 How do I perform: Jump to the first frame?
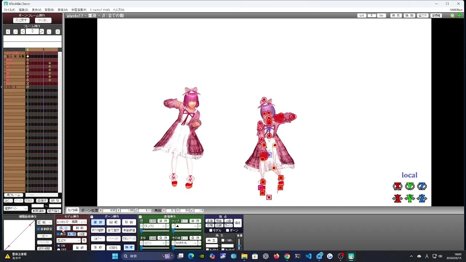8,32
